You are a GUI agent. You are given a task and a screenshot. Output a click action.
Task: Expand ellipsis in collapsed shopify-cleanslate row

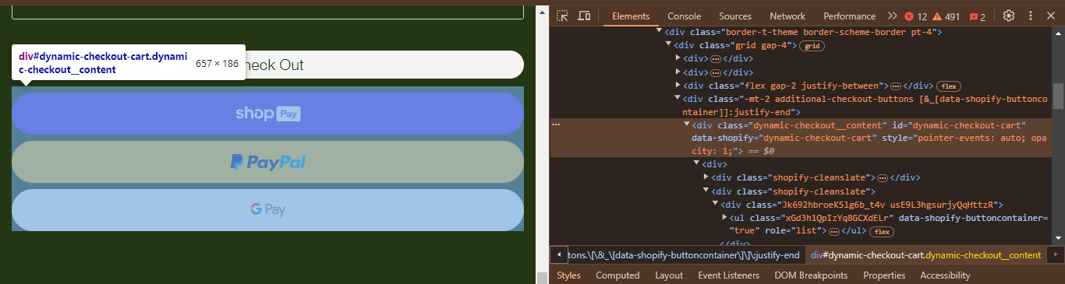point(883,178)
